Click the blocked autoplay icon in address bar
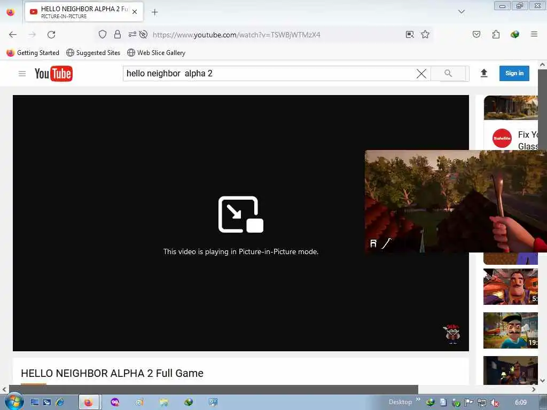 tap(143, 34)
